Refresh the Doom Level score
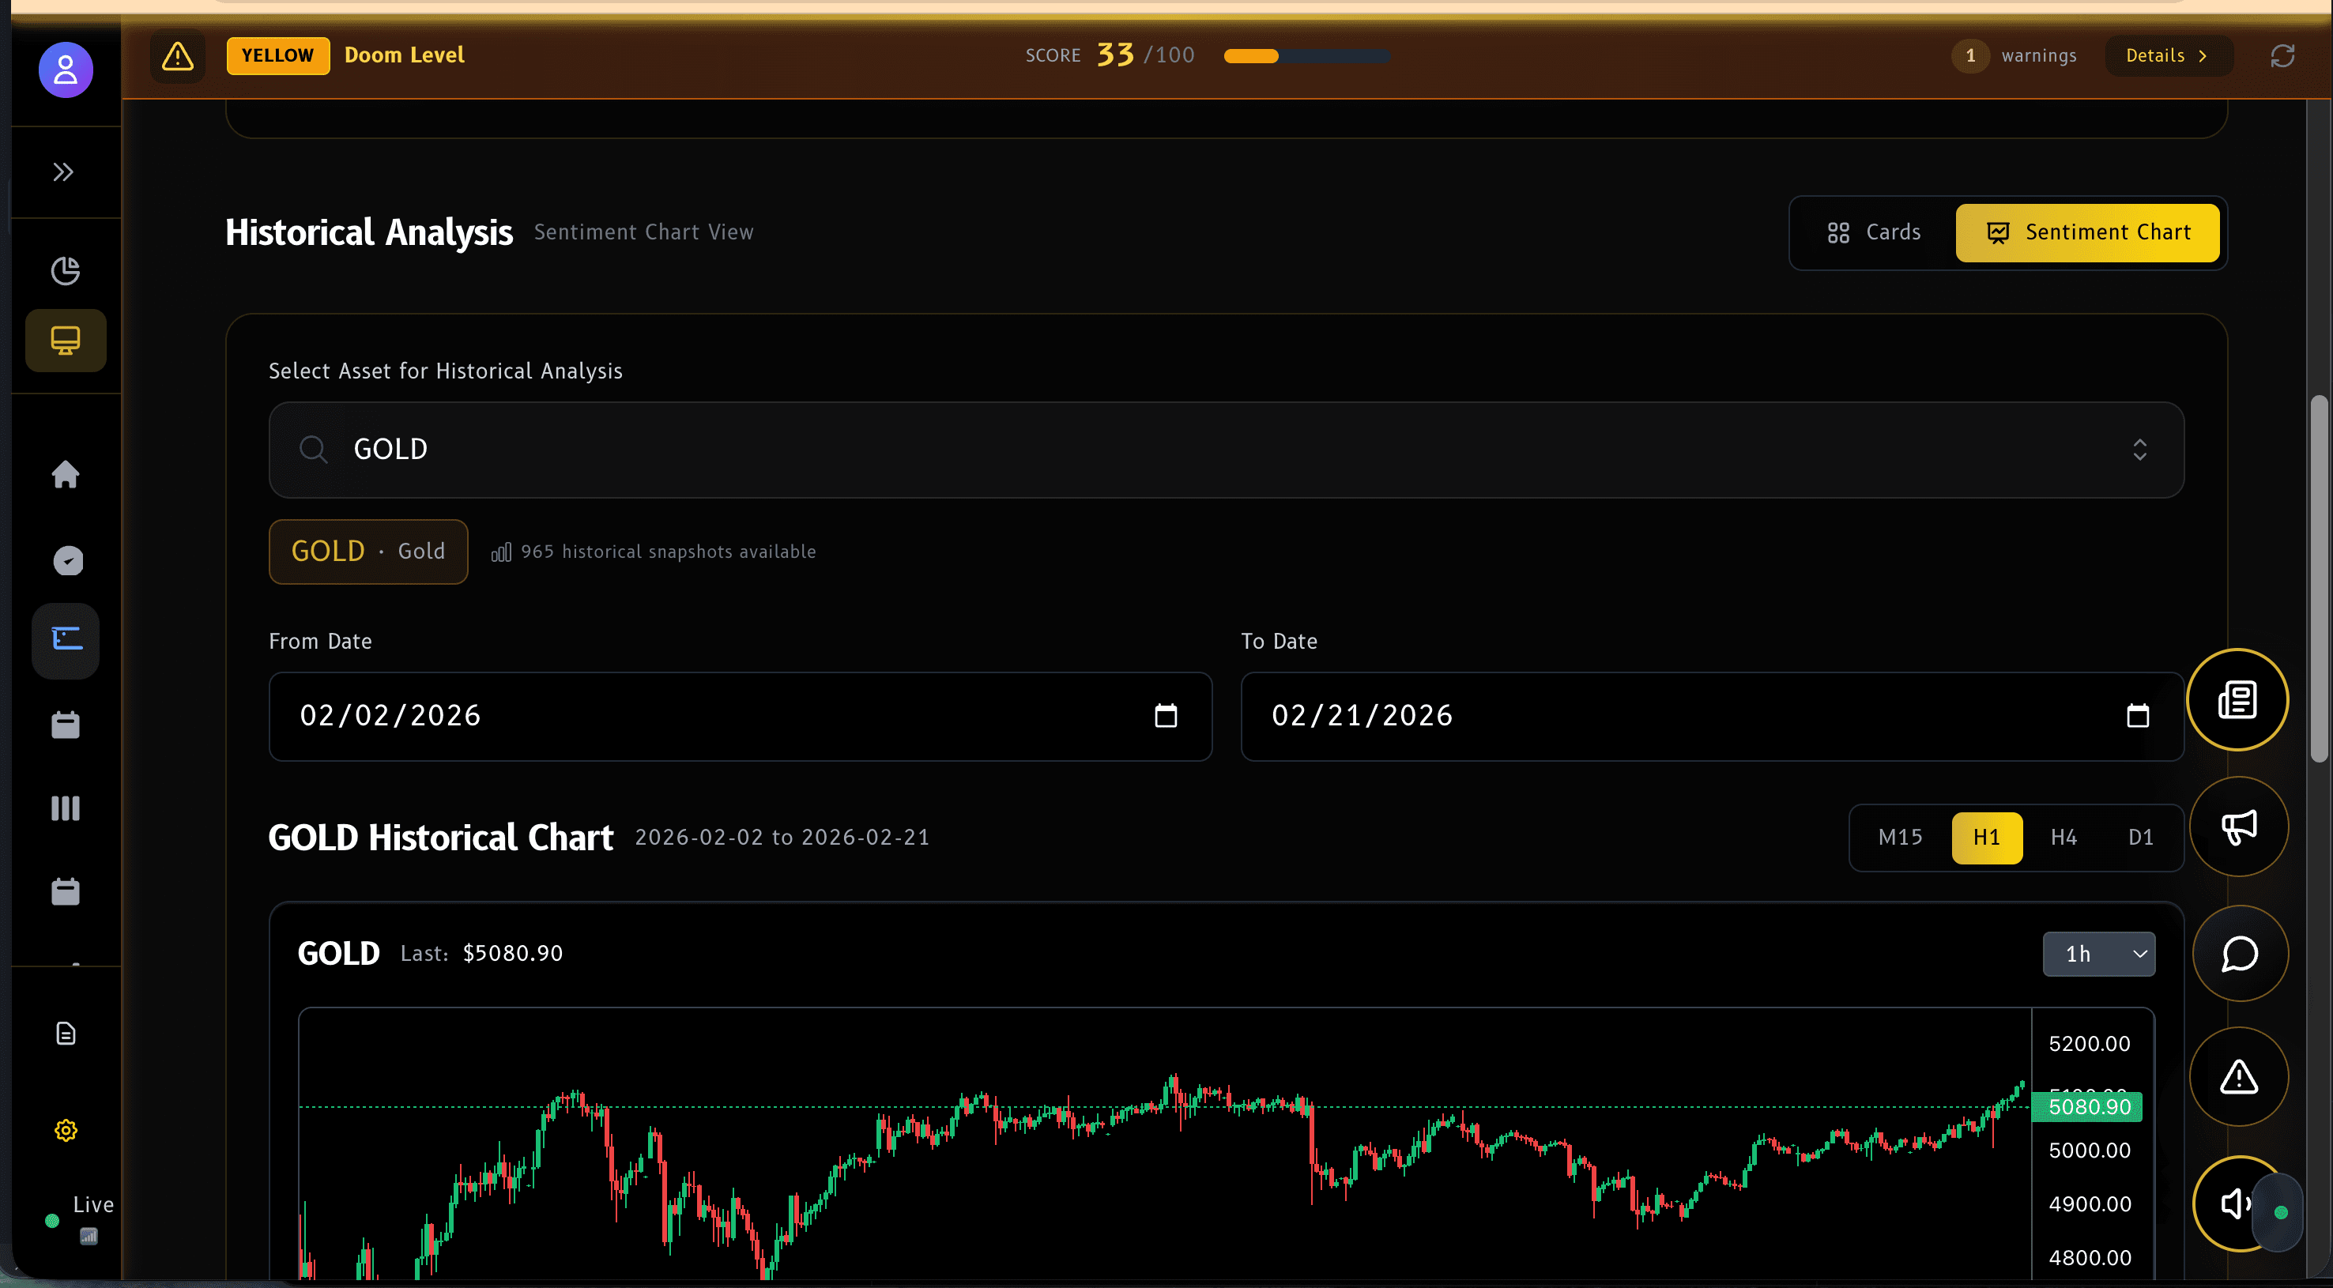This screenshot has width=2333, height=1288. pos(2282,55)
